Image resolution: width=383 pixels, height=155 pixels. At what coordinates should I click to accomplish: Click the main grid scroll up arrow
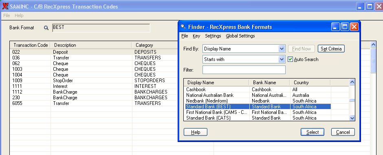click(373, 44)
